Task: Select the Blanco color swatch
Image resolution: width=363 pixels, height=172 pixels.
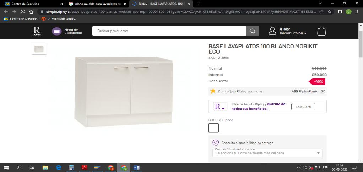Action: tap(213, 128)
